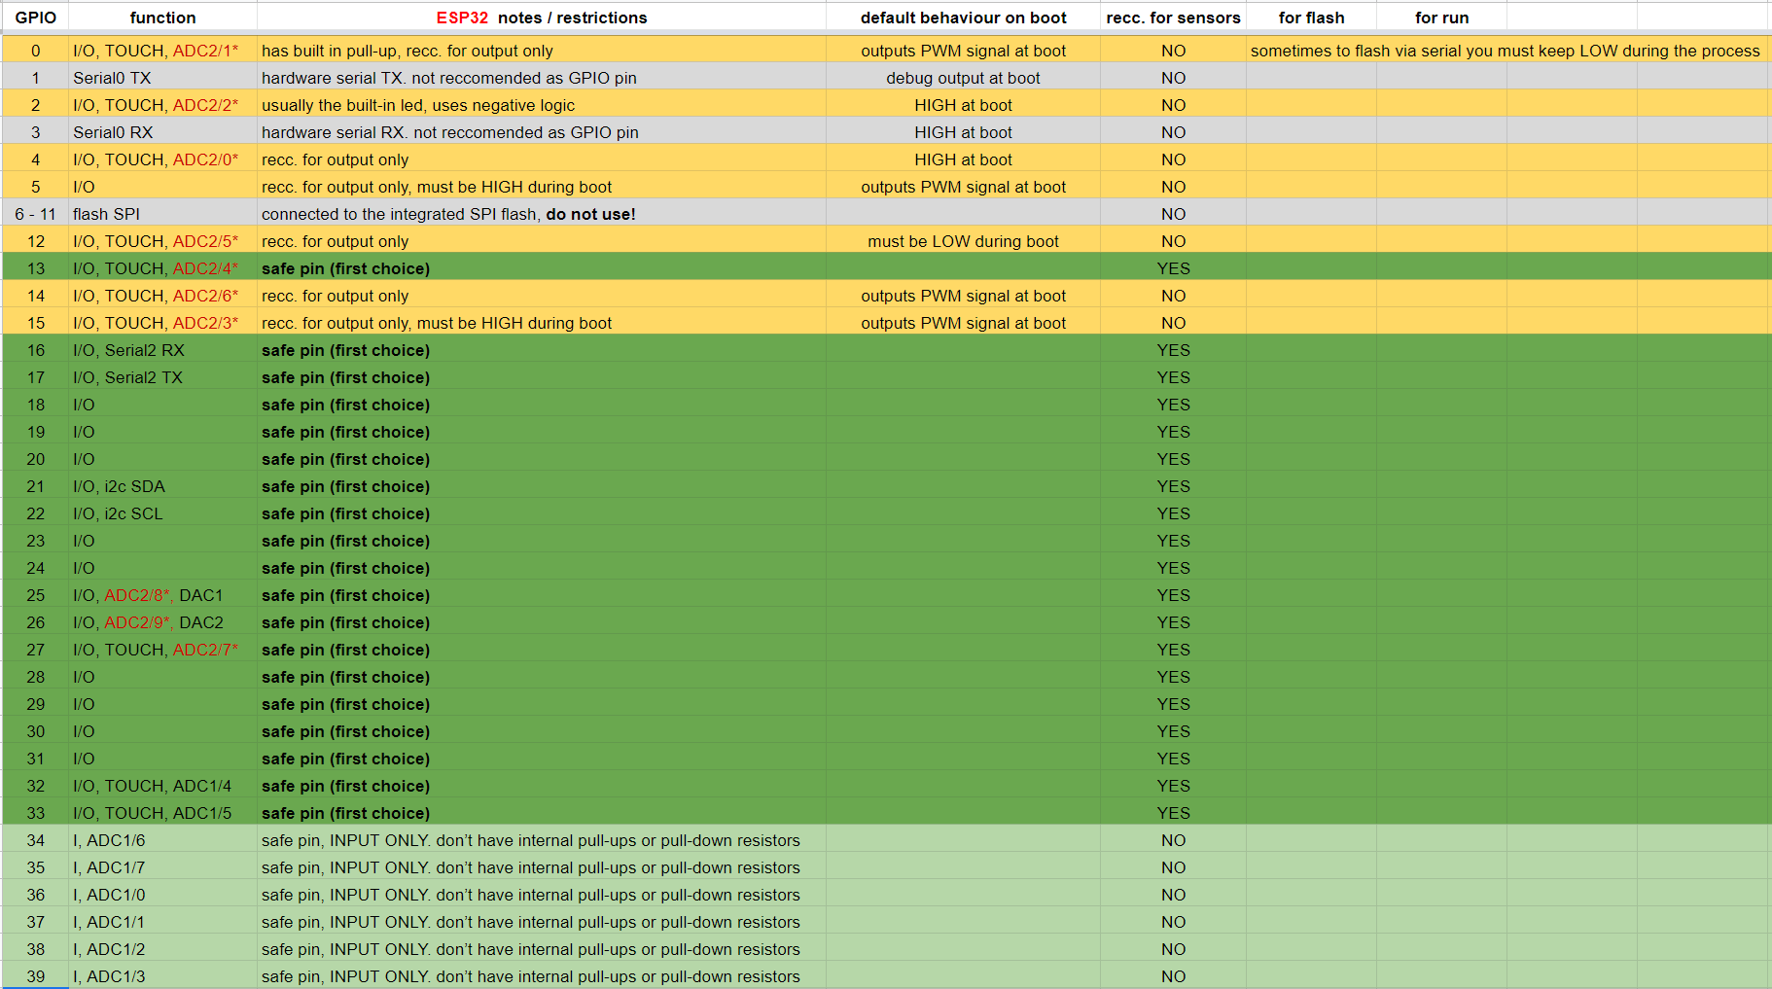Click the 'I, ADC1/3' function cell
Viewport: 1772px width, 989px height.
[162, 976]
